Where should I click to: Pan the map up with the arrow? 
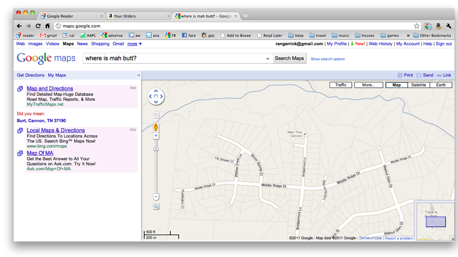pyautogui.click(x=156, y=91)
